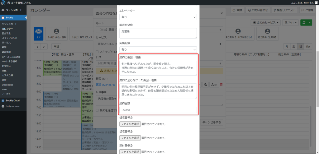Open the エレベーター dropdown
Image resolution: width=319 pixels, height=154 pixels.
click(158, 17)
